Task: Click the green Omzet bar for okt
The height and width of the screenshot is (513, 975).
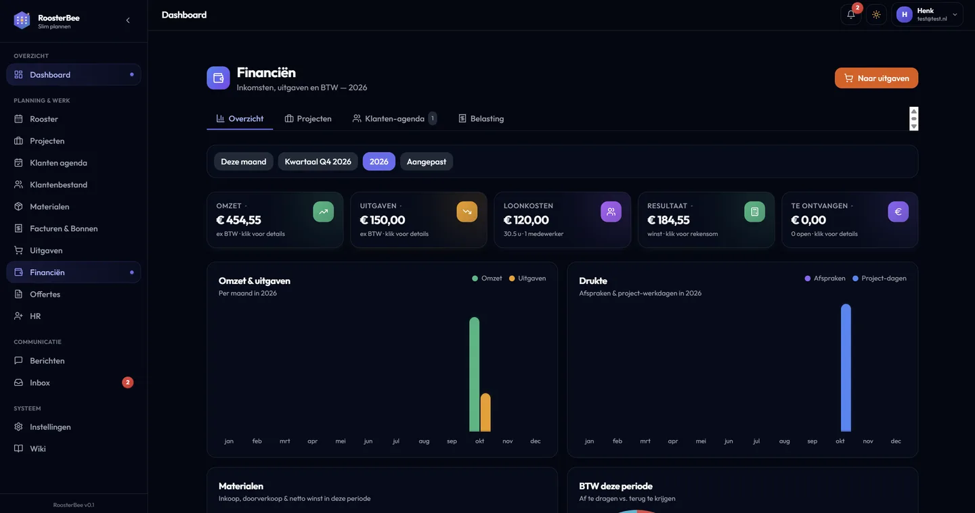Action: click(x=475, y=374)
